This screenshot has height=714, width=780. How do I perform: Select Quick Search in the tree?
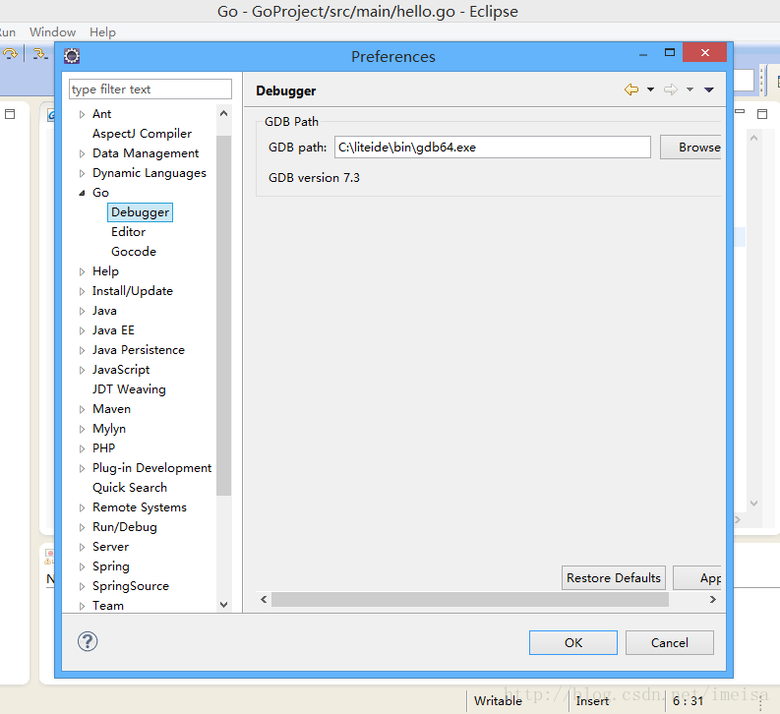129,488
